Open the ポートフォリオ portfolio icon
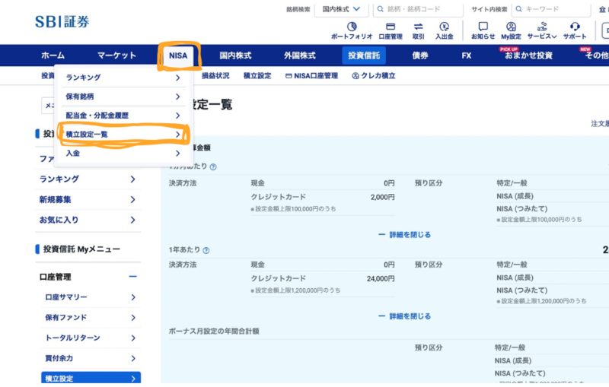This screenshot has width=609, height=387. pyautogui.click(x=351, y=30)
